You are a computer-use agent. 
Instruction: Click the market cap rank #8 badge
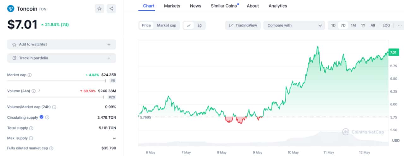(x=113, y=81)
